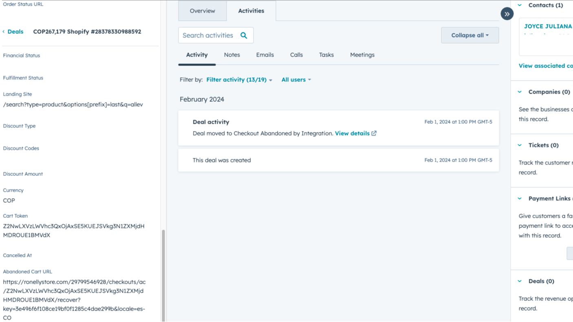
Task: Open the Collapse all dropdown
Action: [469, 35]
